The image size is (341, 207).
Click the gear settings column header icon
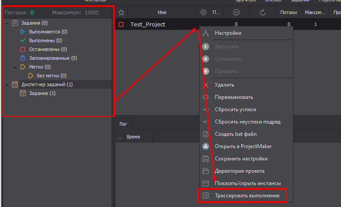203,13
